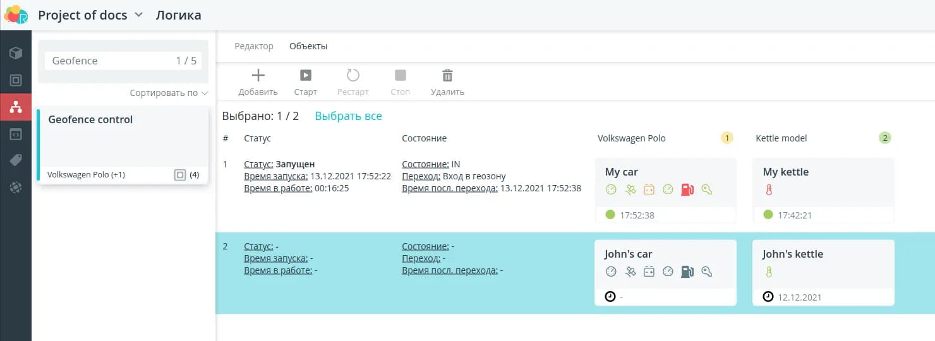Open the Geofence control logic card
The height and width of the screenshot is (341, 935).
(123, 136)
